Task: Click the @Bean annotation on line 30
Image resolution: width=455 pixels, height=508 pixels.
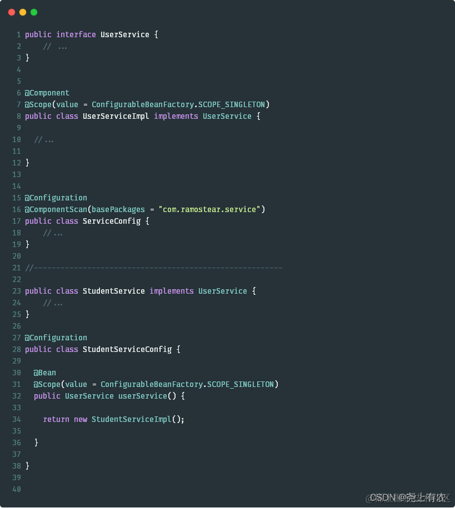Action: pos(45,373)
